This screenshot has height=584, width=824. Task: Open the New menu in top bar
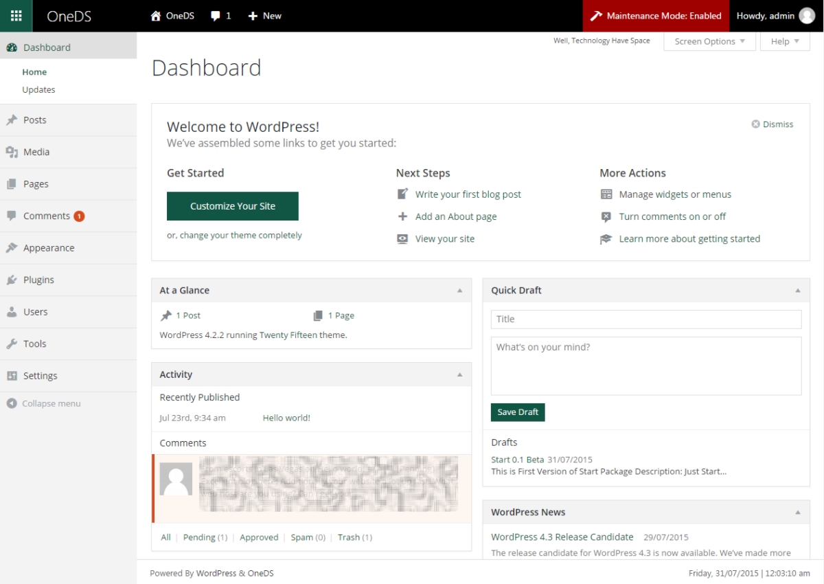[265, 16]
